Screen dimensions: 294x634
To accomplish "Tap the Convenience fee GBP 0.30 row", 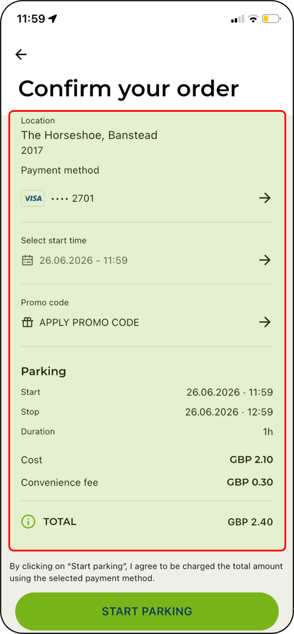I will [147, 482].
